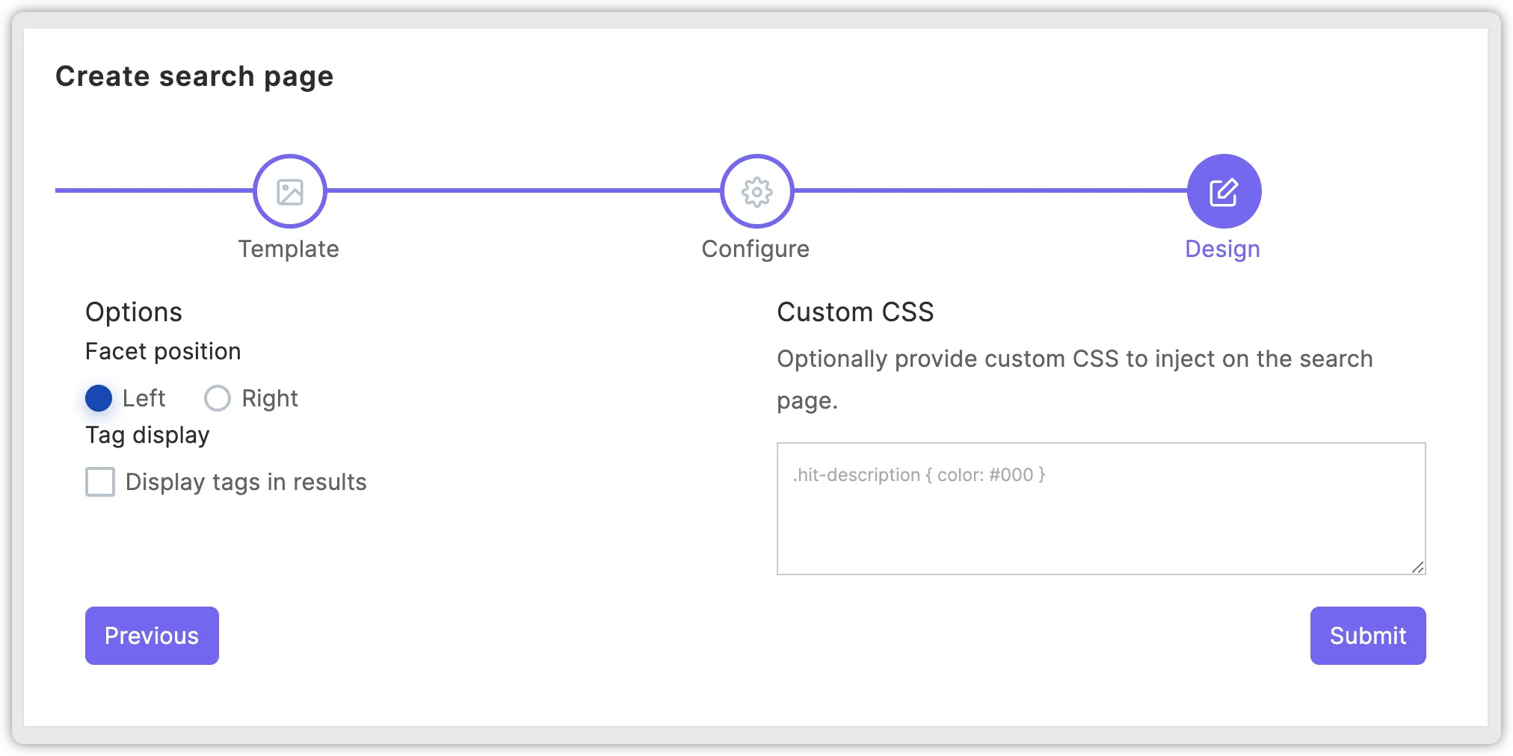
Task: Select the Right facet position option
Action: [217, 398]
